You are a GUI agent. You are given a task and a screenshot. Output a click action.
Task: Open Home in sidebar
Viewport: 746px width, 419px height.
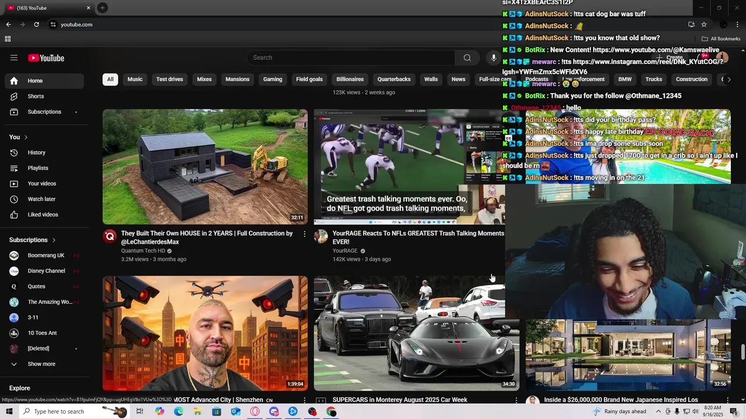(44, 81)
